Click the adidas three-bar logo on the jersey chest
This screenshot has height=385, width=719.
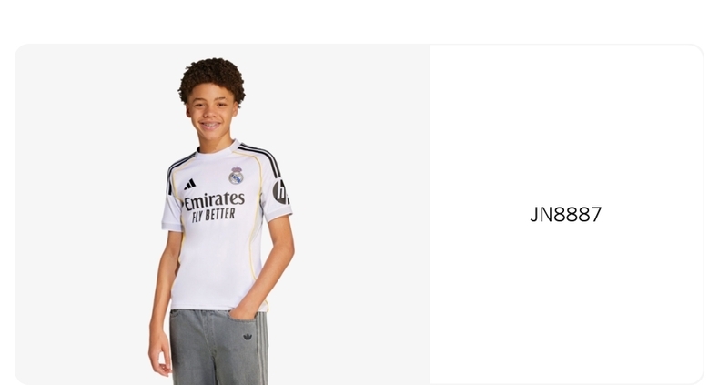point(190,184)
